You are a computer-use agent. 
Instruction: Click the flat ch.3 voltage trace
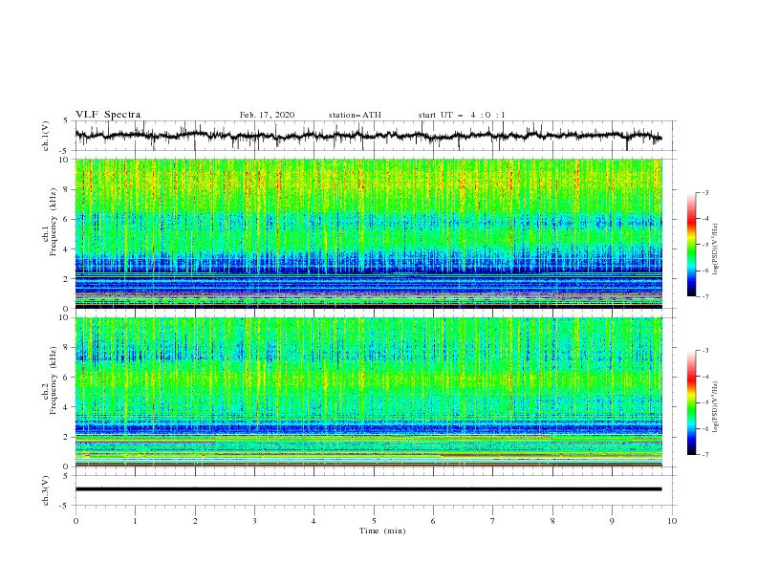[368, 489]
